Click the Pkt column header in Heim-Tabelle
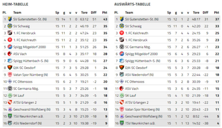 pyautogui.click(x=105, y=13)
